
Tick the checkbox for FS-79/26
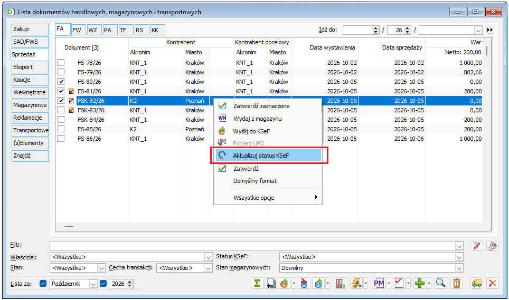pyautogui.click(x=61, y=72)
